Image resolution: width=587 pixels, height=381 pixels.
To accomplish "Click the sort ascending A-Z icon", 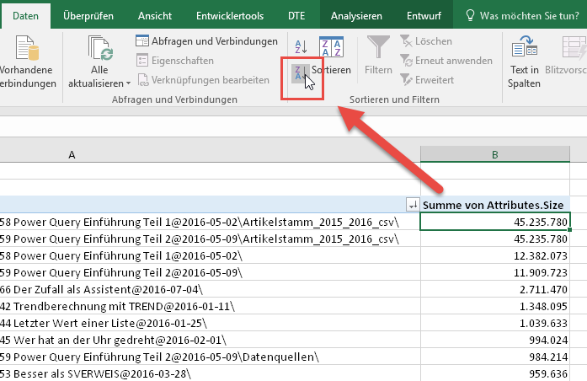I will click(301, 47).
